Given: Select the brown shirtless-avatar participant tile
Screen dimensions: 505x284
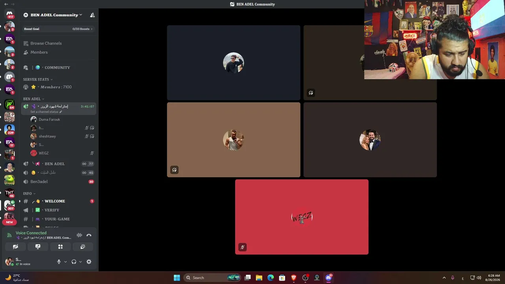Looking at the screenshot, I should coord(234,140).
